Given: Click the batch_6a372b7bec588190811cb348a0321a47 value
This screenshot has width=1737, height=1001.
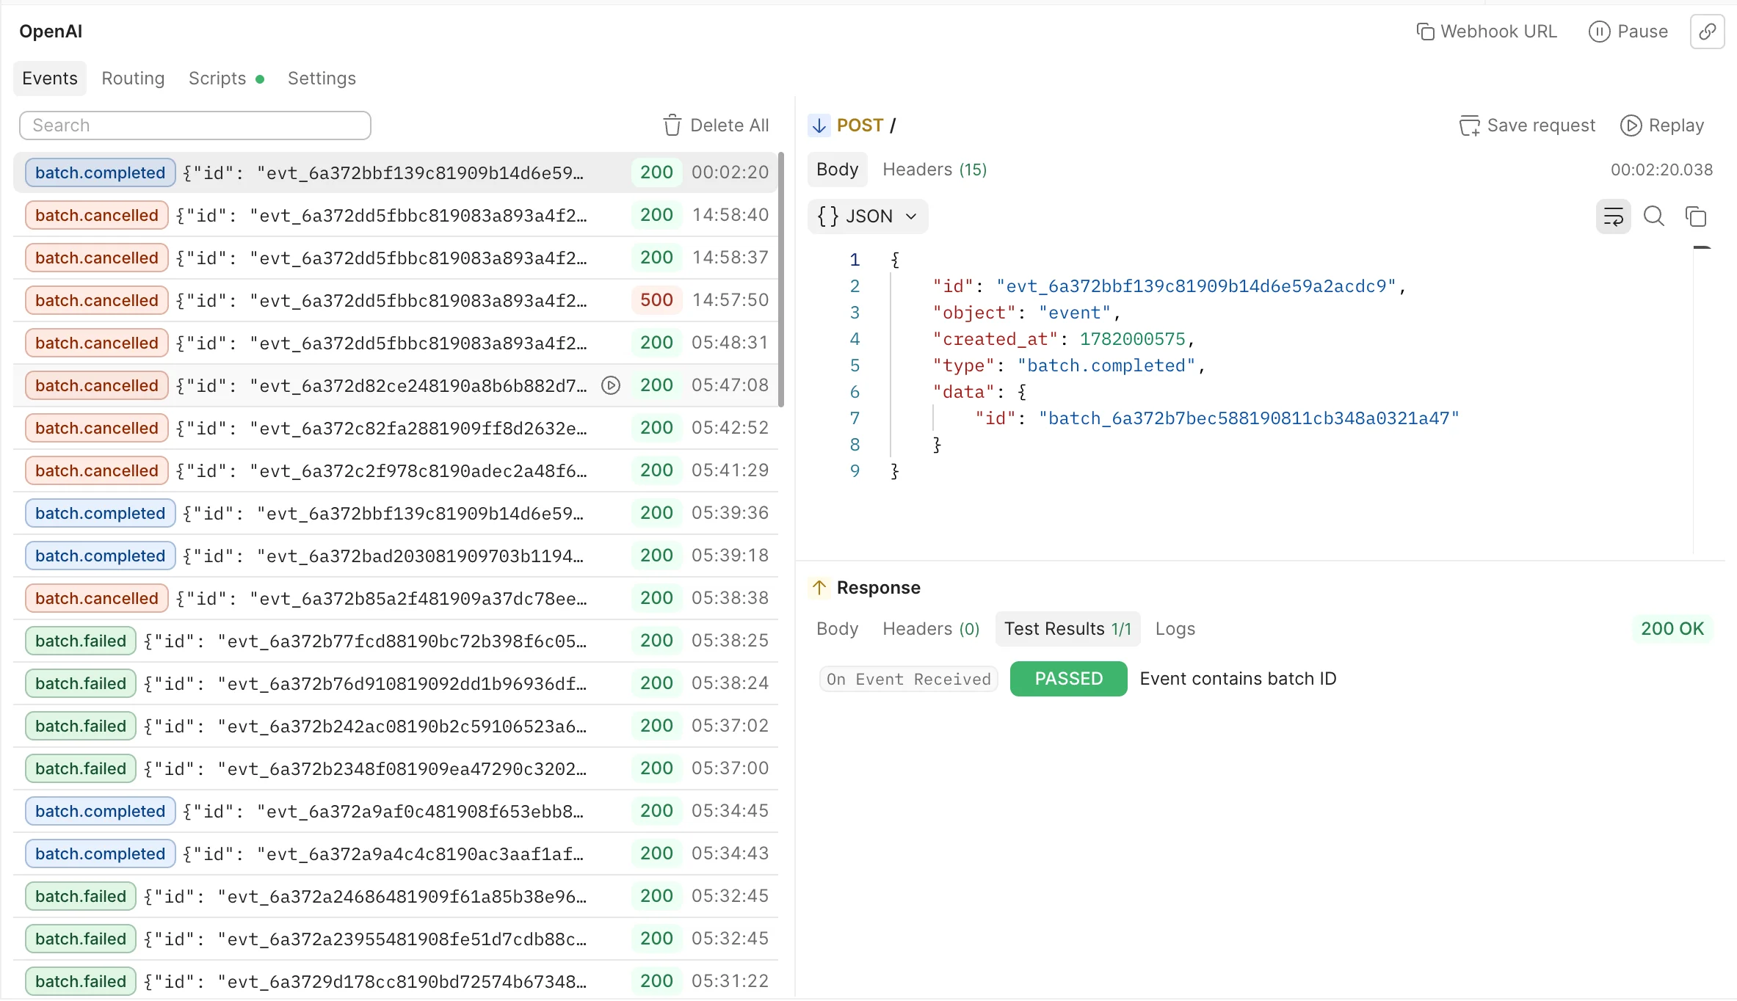Looking at the screenshot, I should coord(1249,418).
